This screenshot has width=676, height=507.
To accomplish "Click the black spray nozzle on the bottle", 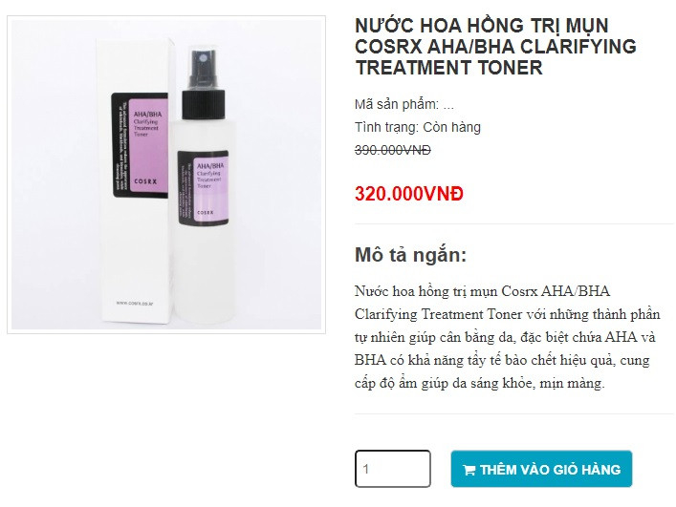I will pyautogui.click(x=203, y=69).
